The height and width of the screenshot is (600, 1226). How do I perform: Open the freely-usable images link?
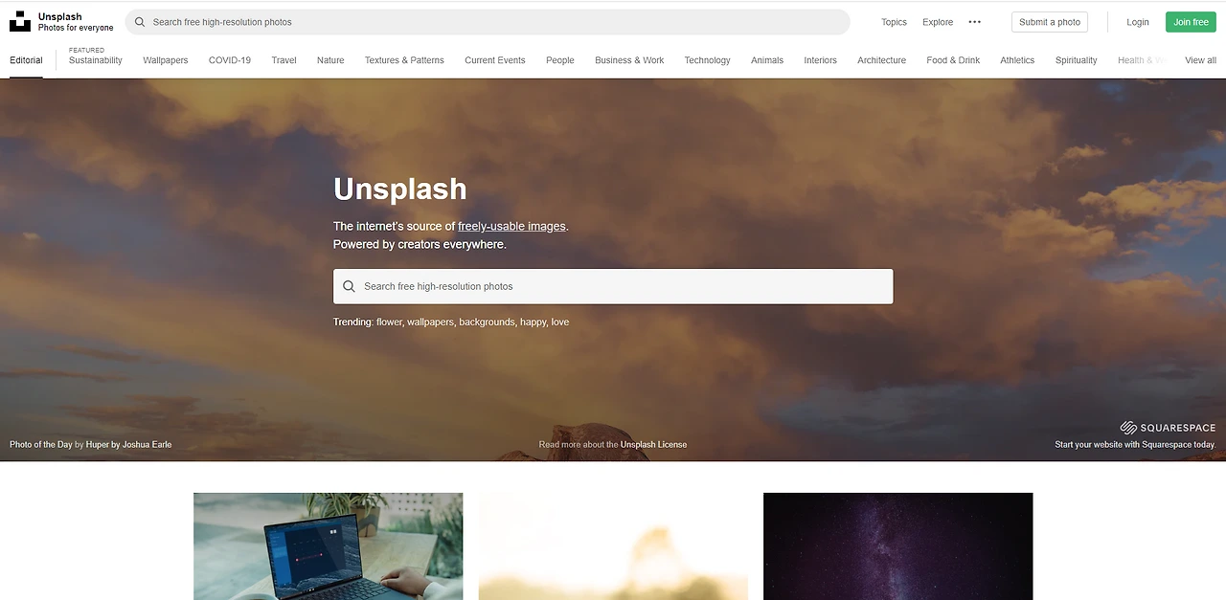coord(511,227)
